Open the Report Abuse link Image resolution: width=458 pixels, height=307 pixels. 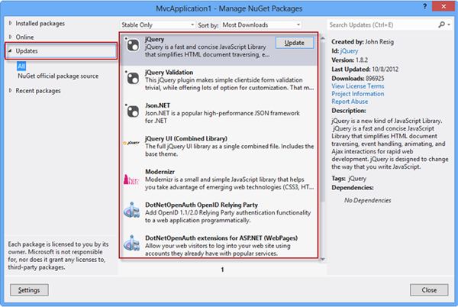click(x=350, y=102)
